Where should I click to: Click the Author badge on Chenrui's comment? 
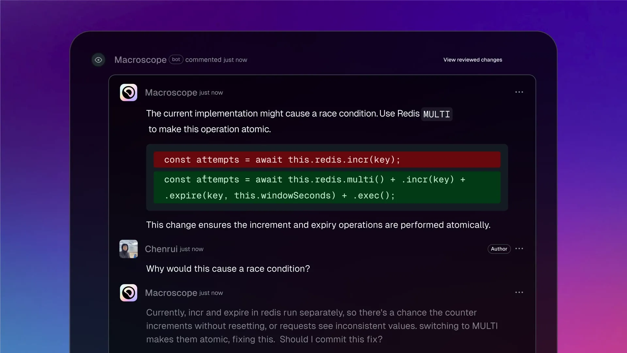click(499, 249)
